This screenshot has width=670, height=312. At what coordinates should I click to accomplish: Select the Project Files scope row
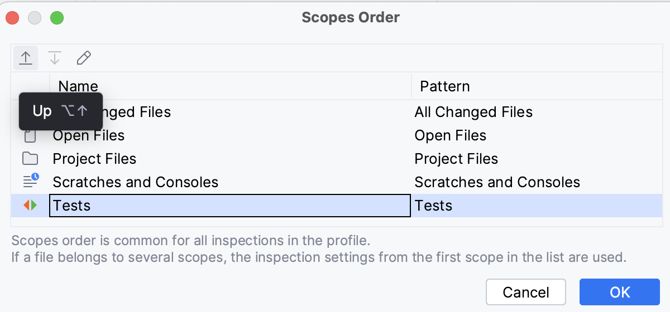point(94,159)
